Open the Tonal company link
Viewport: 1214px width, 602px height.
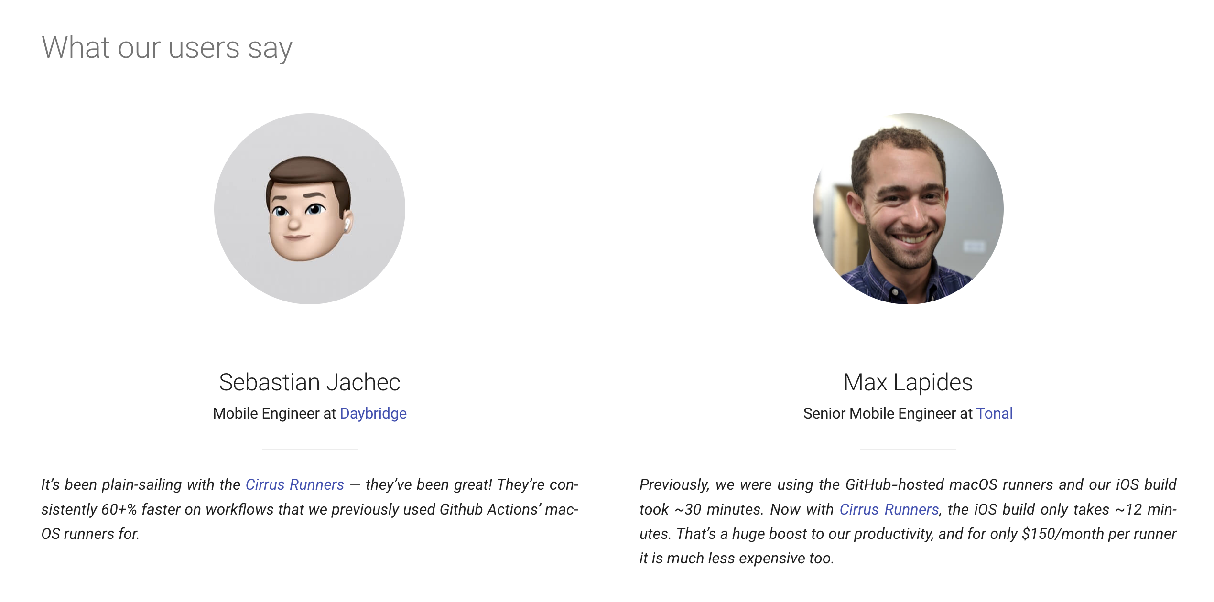(x=994, y=413)
